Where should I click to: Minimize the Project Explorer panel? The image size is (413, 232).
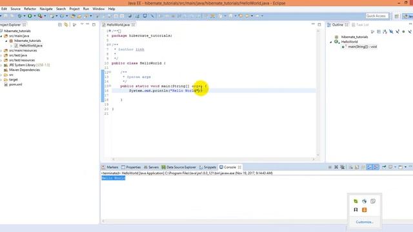(x=88, y=24)
